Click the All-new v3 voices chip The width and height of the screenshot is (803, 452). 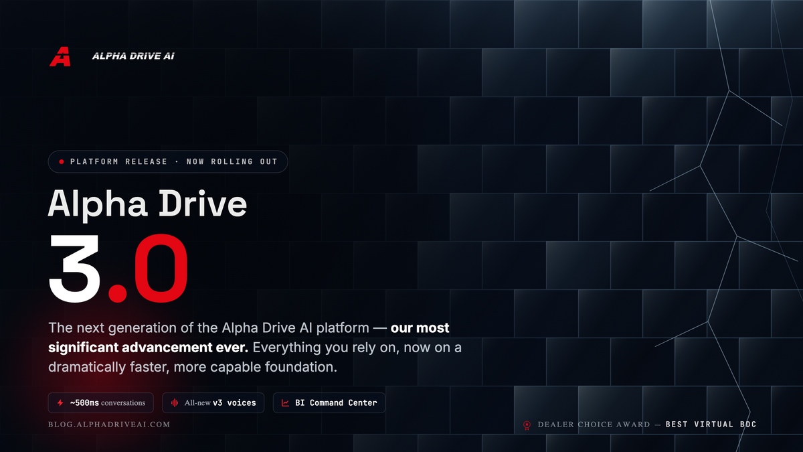[213, 403]
